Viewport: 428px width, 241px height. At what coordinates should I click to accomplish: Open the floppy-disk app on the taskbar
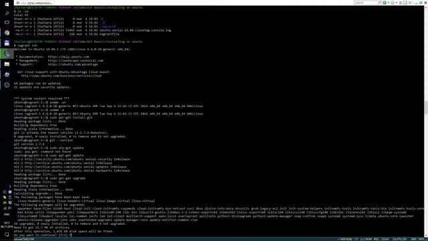[7, 43]
